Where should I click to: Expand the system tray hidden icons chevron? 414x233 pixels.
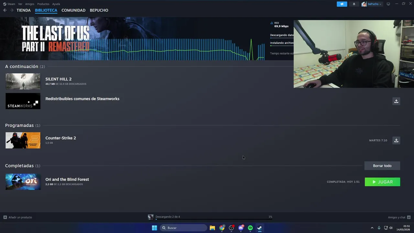click(x=372, y=228)
